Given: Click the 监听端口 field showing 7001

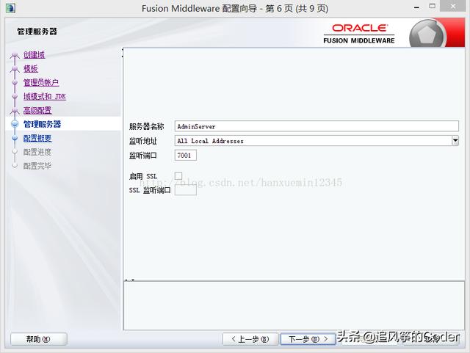Looking at the screenshot, I should pyautogui.click(x=186, y=156).
